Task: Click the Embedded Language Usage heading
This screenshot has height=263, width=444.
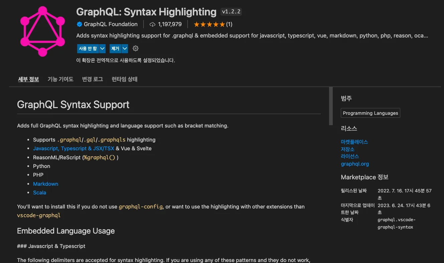Action: click(66, 231)
